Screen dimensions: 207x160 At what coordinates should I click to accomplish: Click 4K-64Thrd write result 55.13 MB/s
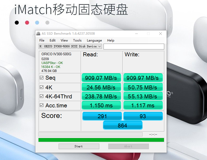tap(143, 96)
